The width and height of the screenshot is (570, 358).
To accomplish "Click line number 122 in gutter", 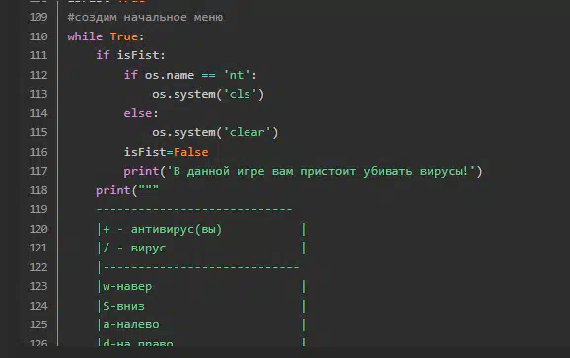I will (x=38, y=267).
